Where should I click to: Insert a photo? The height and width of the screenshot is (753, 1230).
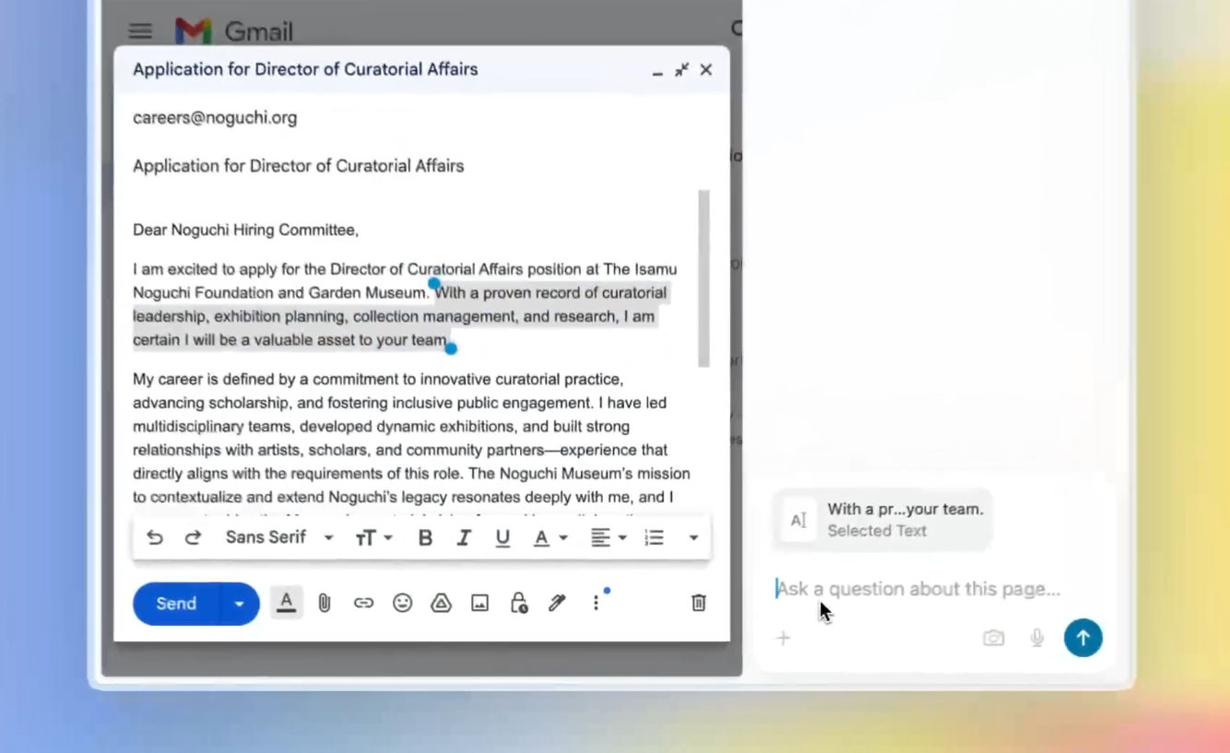[479, 603]
